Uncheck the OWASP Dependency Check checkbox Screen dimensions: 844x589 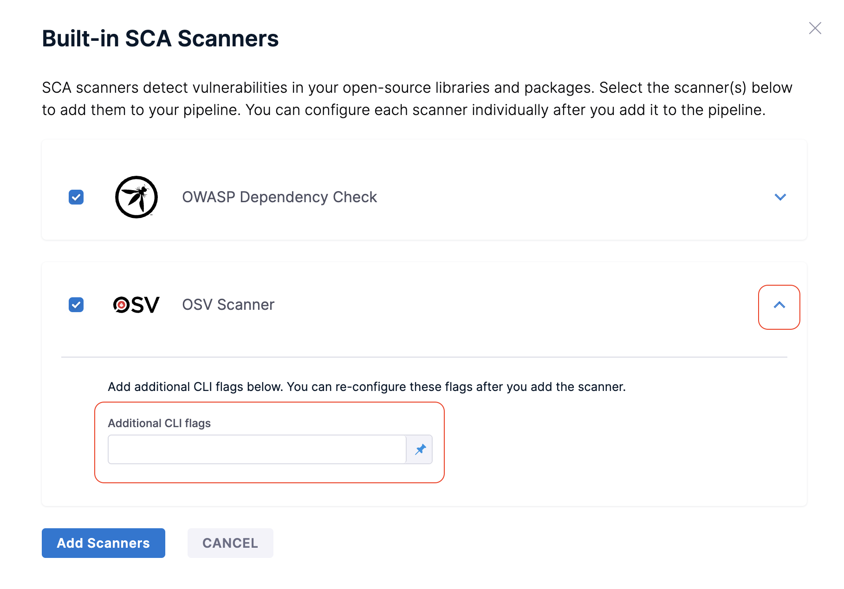coord(76,197)
